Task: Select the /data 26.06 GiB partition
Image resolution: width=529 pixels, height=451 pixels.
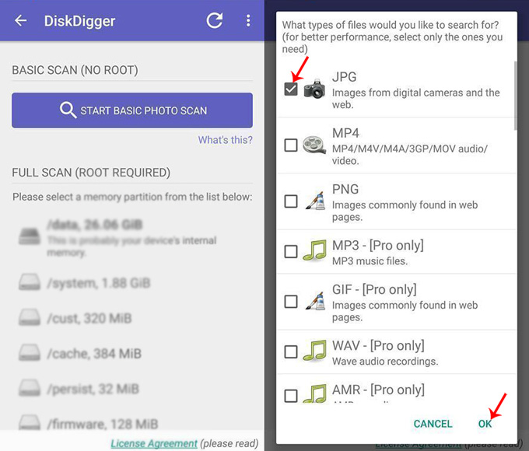Action: (x=132, y=238)
